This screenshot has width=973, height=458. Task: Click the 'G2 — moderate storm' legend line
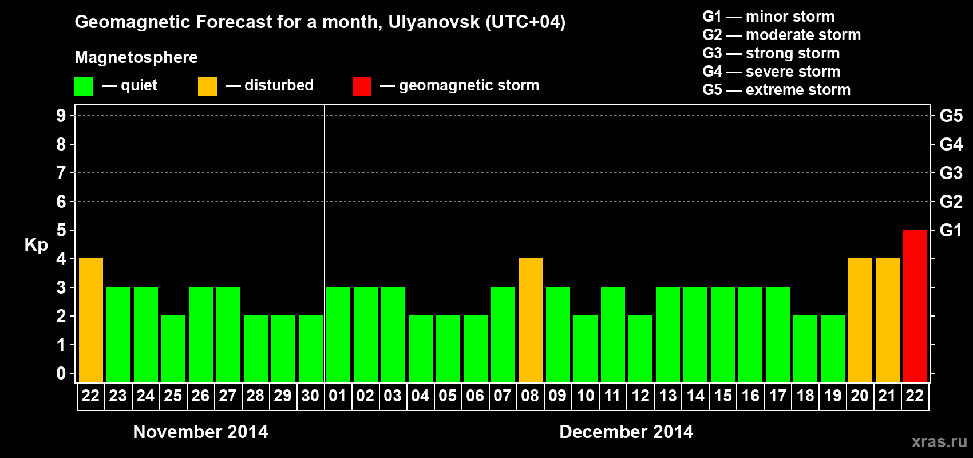point(782,35)
